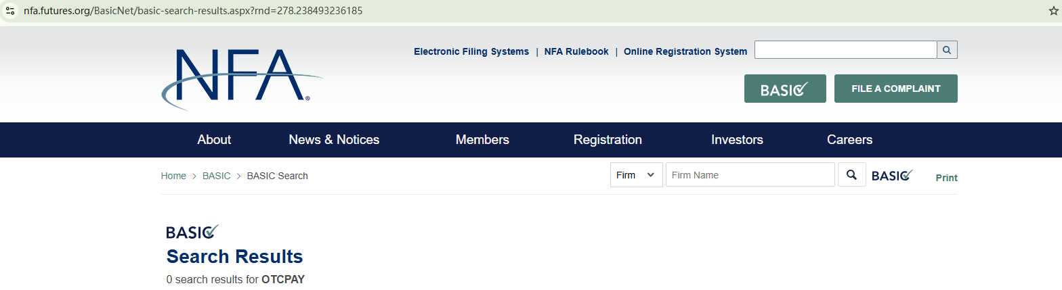
Task: Open the NFA Rulebook link
Action: pos(576,51)
